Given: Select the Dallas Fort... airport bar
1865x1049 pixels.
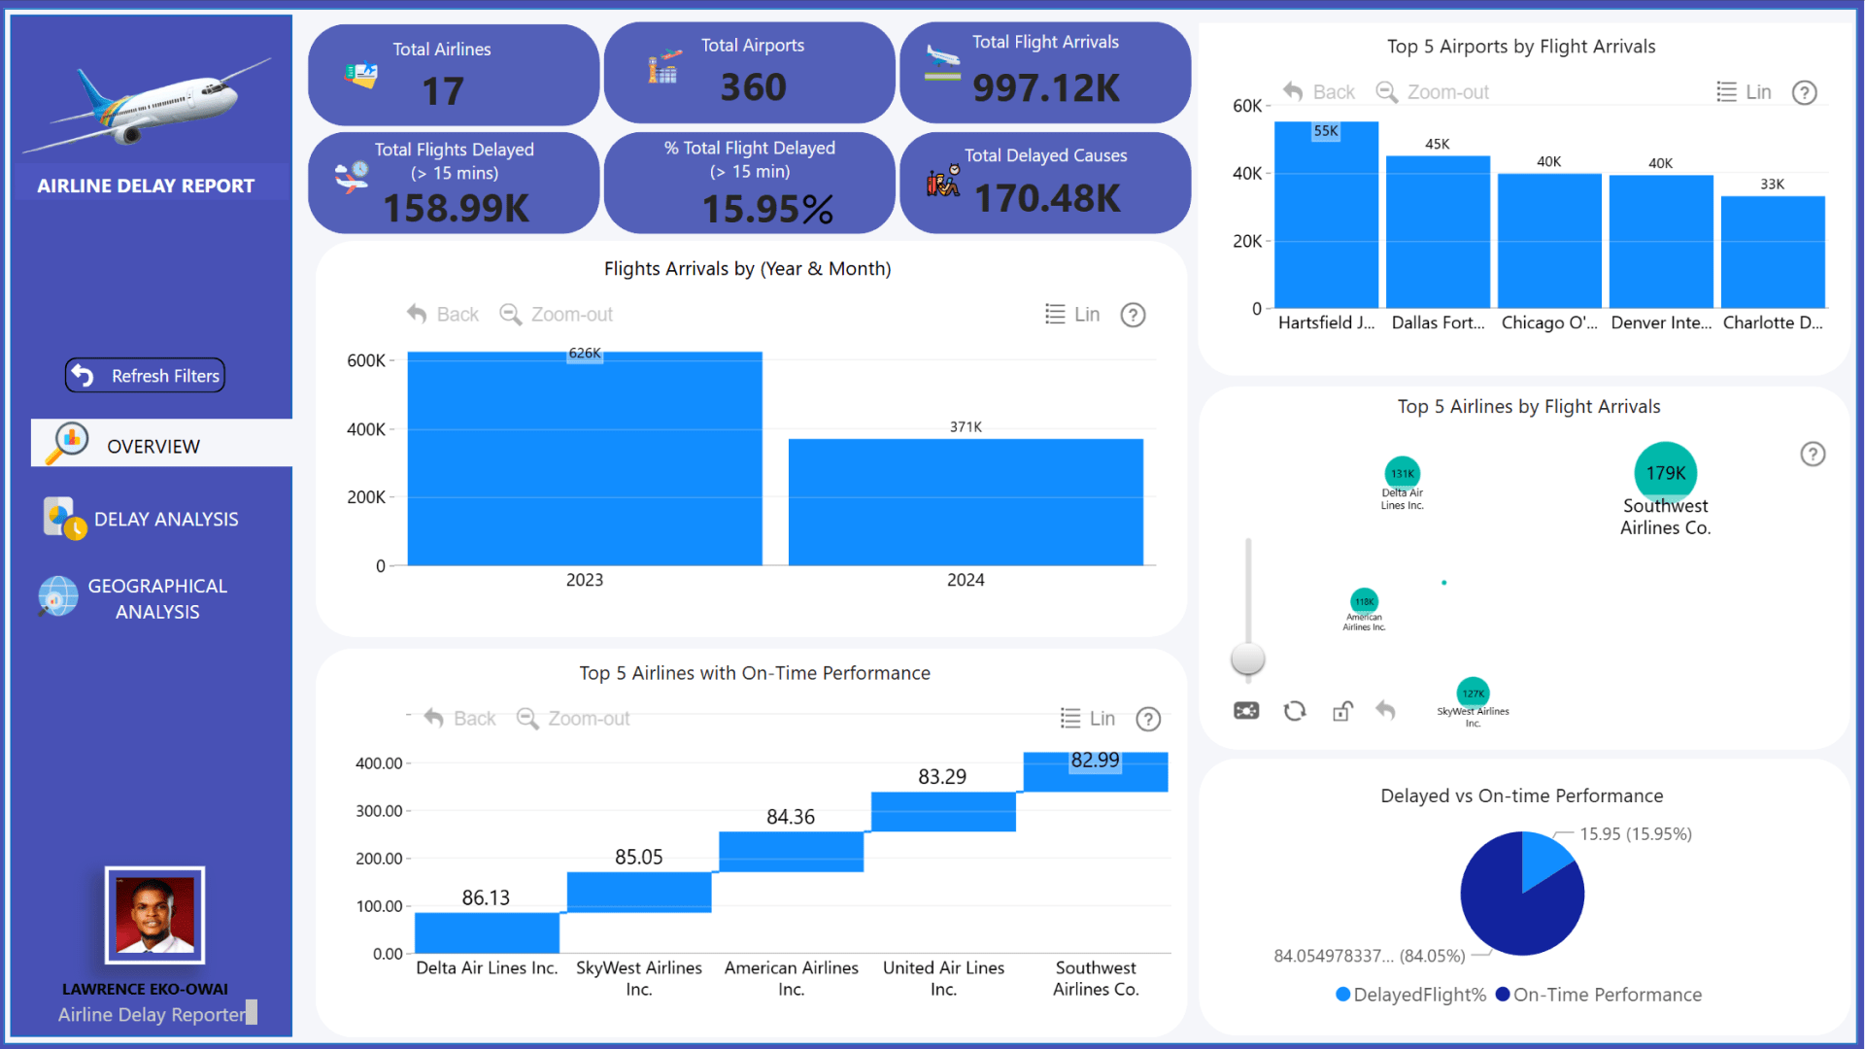Looking at the screenshot, I should (x=1438, y=232).
